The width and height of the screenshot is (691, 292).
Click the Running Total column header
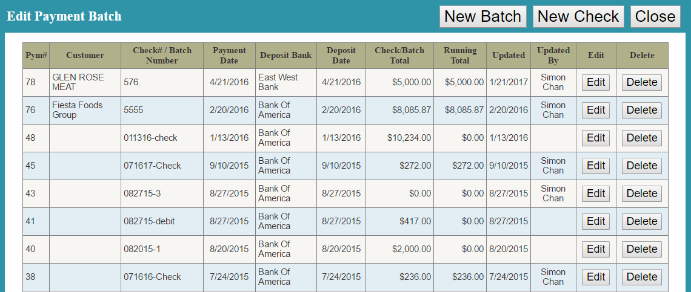click(460, 56)
